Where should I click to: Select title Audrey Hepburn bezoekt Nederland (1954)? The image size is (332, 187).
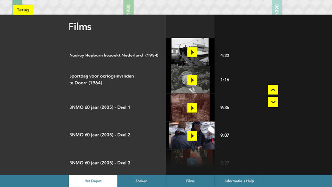click(114, 56)
